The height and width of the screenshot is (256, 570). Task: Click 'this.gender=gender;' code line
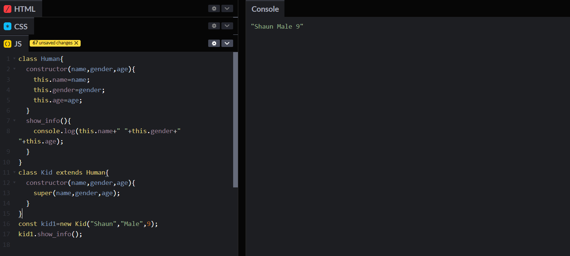click(69, 90)
